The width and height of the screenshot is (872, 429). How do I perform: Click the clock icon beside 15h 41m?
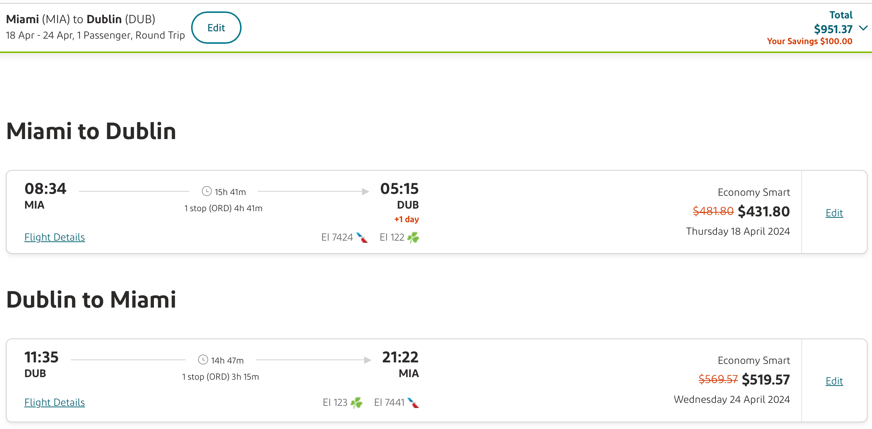[207, 191]
